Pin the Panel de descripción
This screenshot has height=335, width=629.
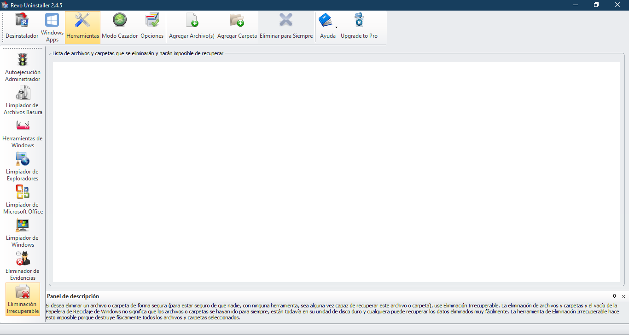[x=614, y=296]
